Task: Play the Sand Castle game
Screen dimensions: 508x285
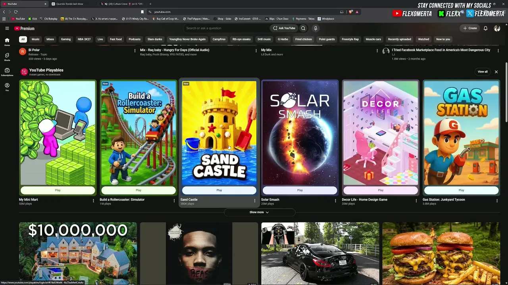Action: pyautogui.click(x=219, y=190)
